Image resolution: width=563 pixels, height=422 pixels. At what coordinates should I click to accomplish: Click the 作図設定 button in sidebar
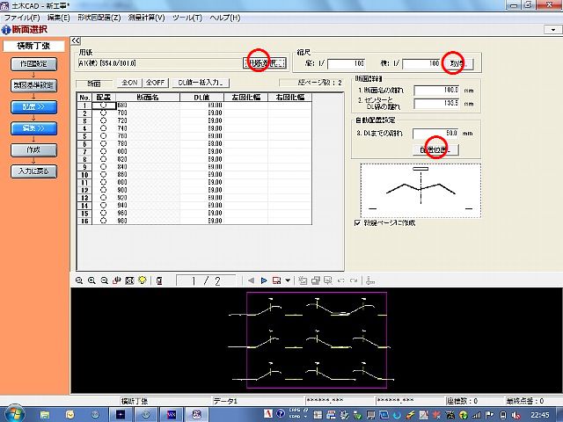33,64
